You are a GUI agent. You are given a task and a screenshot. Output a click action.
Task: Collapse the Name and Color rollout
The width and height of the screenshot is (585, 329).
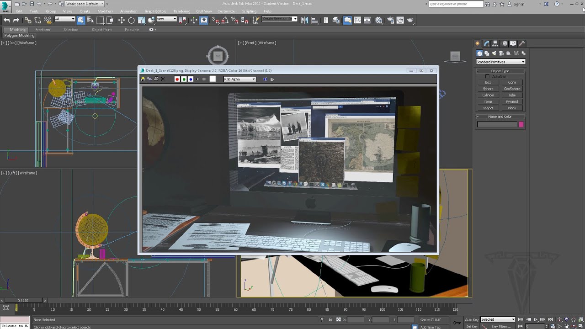pos(500,117)
